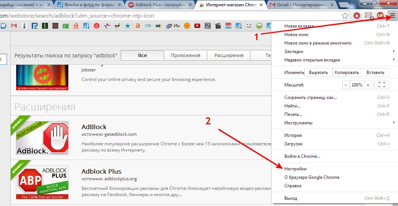This screenshot has width=398, height=206.
Task: Open the purple pulse line bookmark icon
Action: pyautogui.click(x=107, y=26)
